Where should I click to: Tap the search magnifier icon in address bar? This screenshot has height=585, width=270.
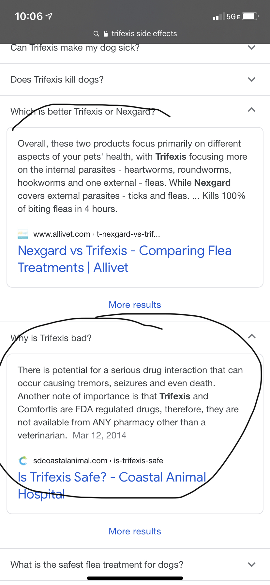(96, 34)
